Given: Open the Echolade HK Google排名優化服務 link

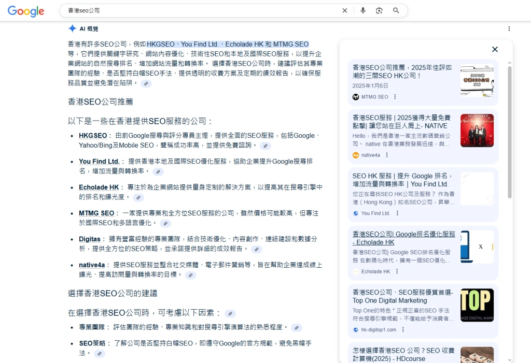Looking at the screenshot, I should (403, 238).
